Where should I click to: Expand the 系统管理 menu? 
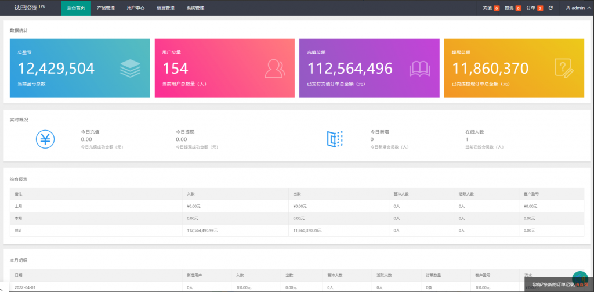click(195, 8)
